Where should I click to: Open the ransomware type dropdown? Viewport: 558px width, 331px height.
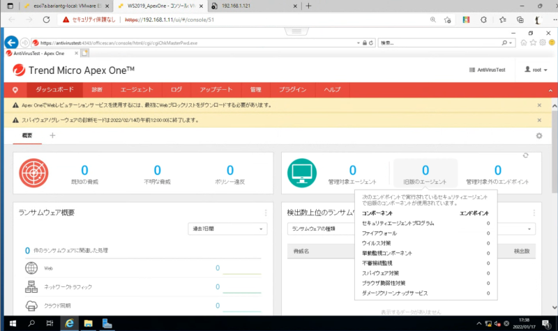(x=321, y=229)
